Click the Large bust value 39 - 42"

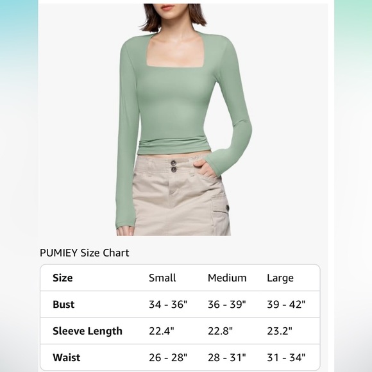pos(286,305)
